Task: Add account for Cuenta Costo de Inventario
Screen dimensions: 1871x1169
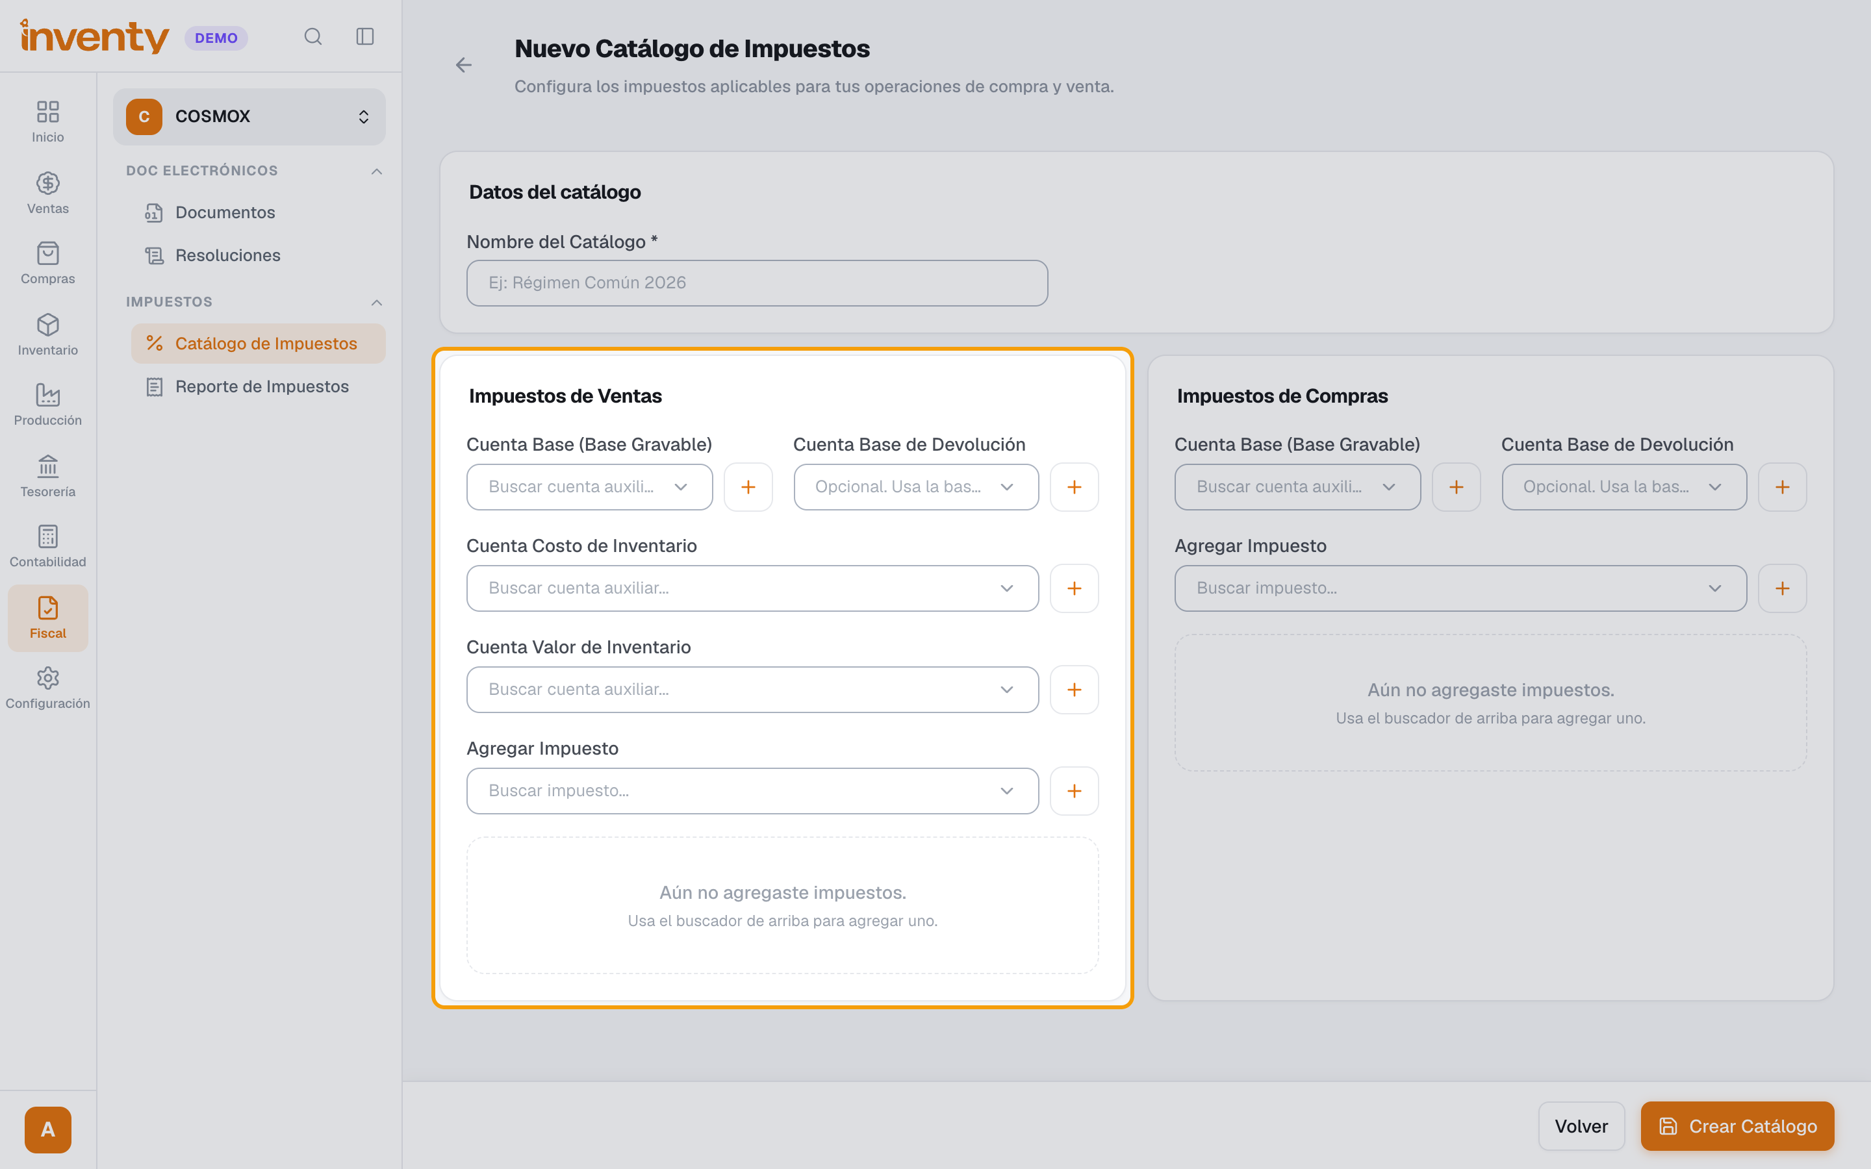Action: [1075, 588]
